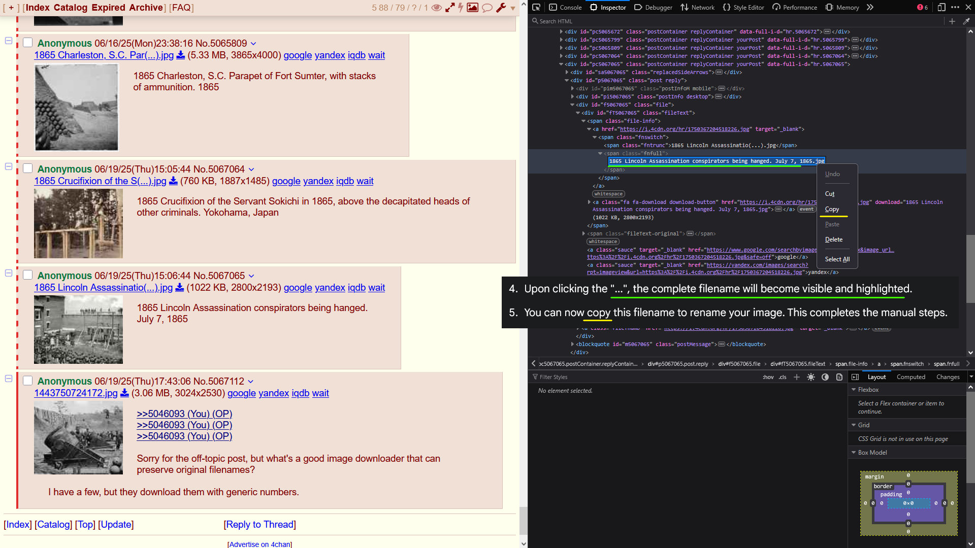Select the eyedropper color picker icon

966,21
